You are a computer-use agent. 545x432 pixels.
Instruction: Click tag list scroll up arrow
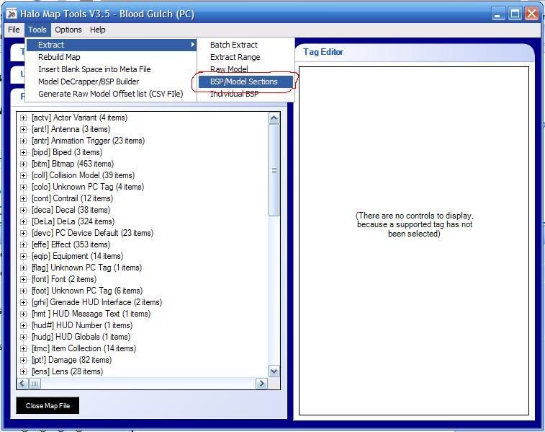[x=274, y=118]
